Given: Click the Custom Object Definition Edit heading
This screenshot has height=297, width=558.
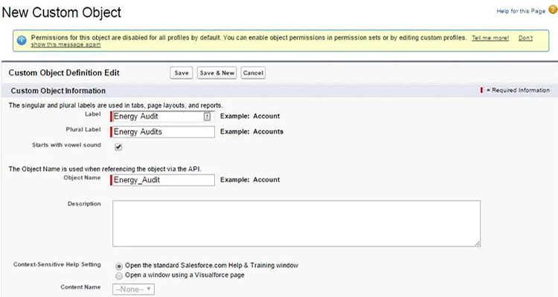Looking at the screenshot, I should coord(64,73).
